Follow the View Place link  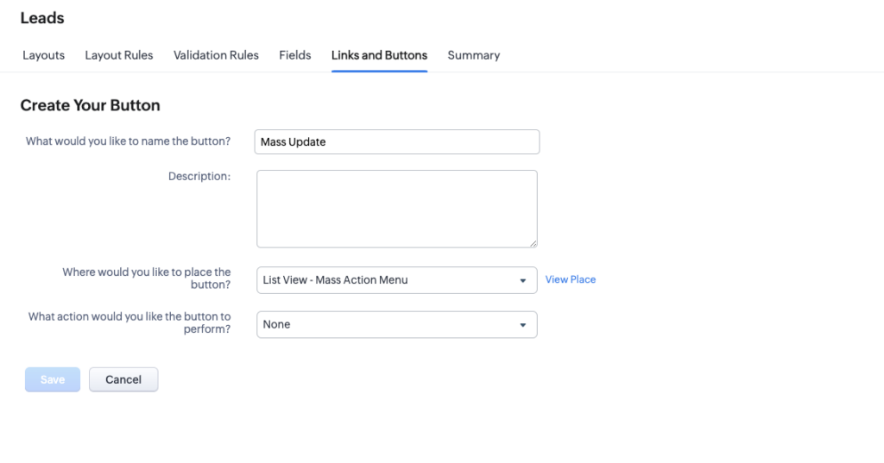pos(570,279)
